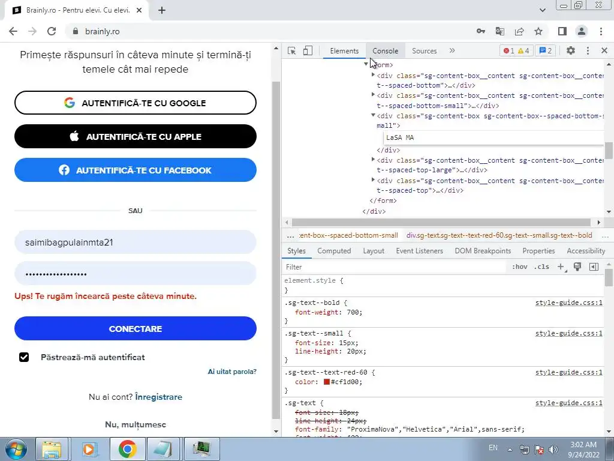Viewport: 614px width, 461px height.
Task: Expand the spaced-top-large div node
Action: click(x=373, y=158)
